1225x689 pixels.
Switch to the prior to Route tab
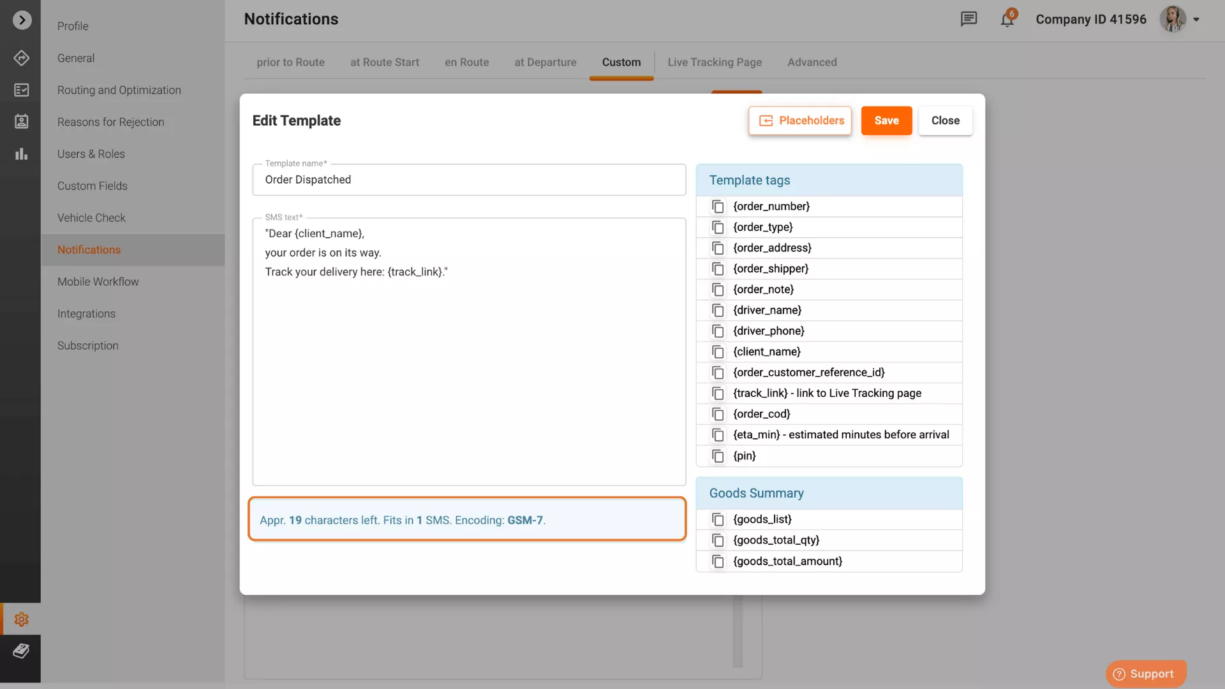pyautogui.click(x=290, y=62)
